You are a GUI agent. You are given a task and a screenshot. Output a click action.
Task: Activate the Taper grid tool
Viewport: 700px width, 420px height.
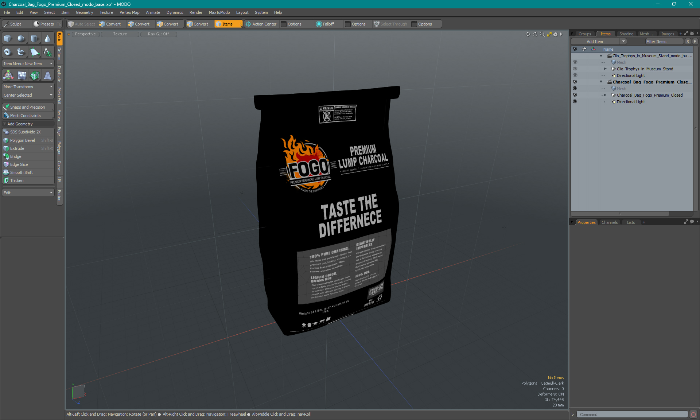[x=48, y=75]
